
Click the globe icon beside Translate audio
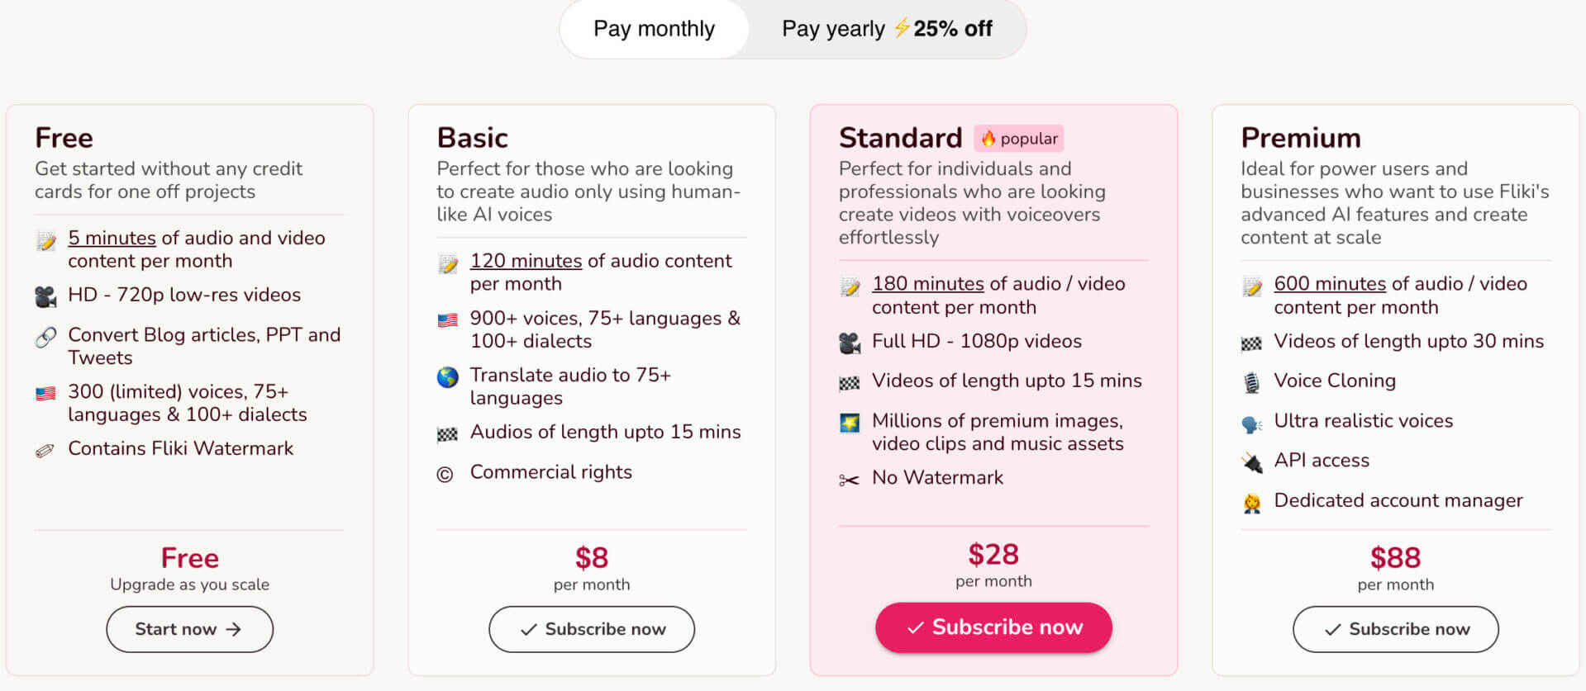pyautogui.click(x=447, y=377)
